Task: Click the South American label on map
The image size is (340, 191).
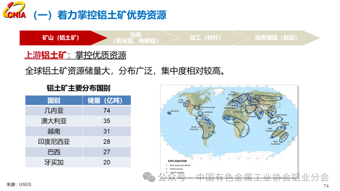Action: tap(194, 128)
